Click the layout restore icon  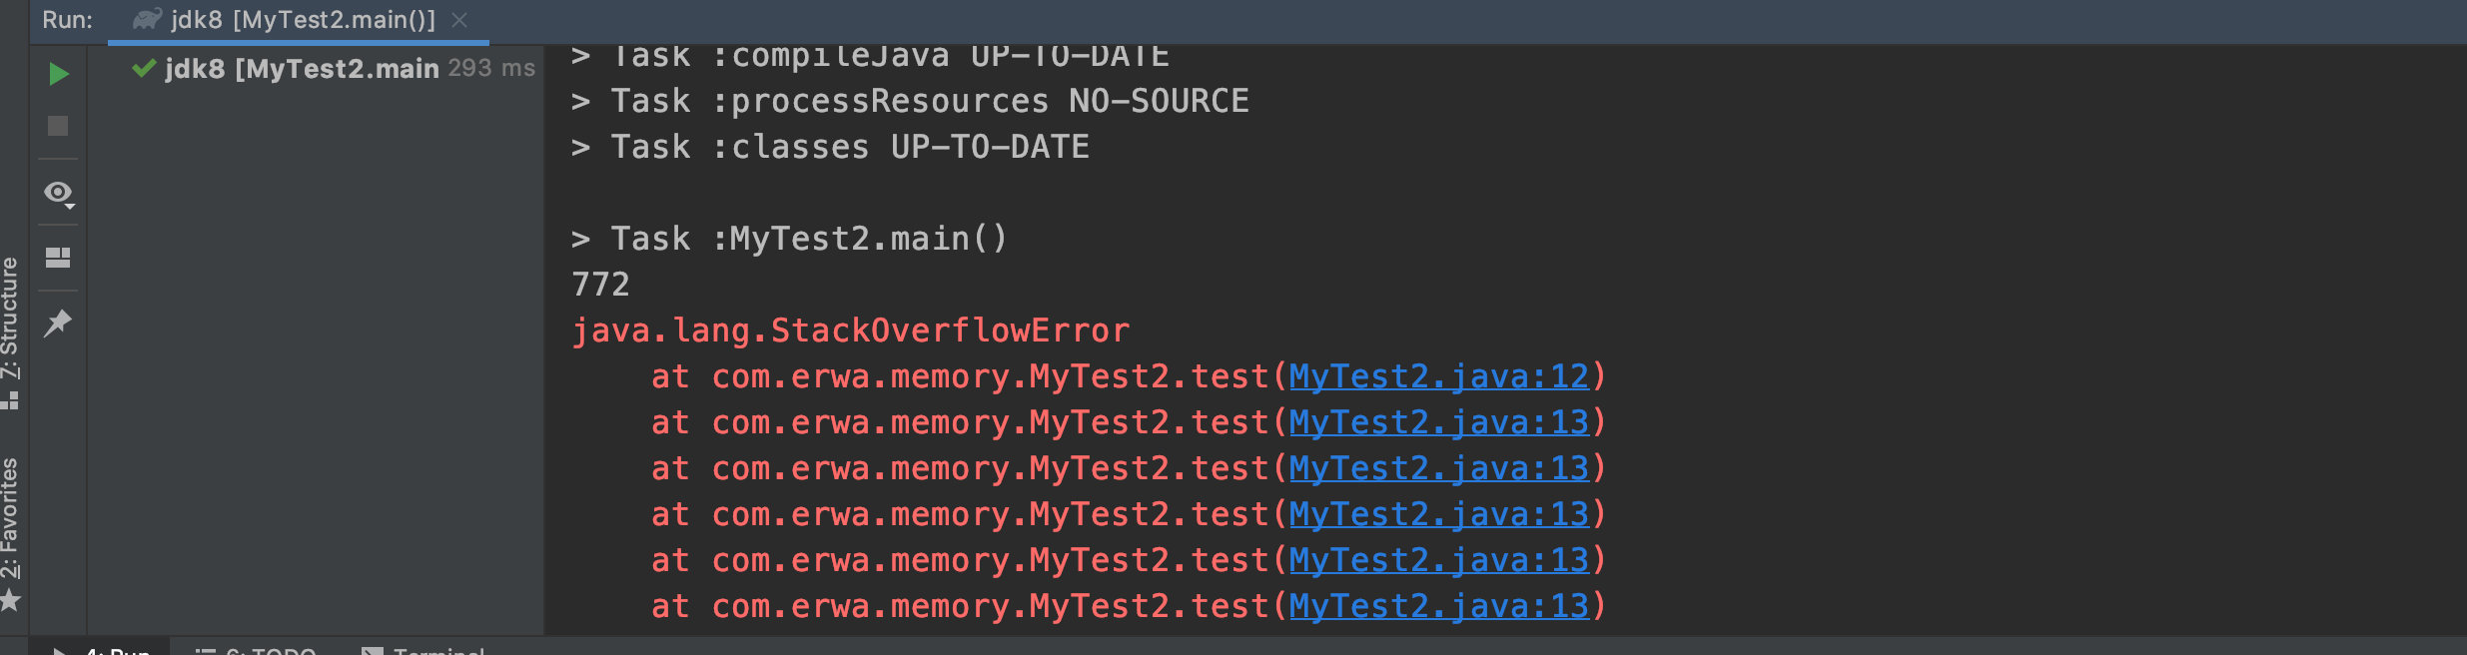58,258
